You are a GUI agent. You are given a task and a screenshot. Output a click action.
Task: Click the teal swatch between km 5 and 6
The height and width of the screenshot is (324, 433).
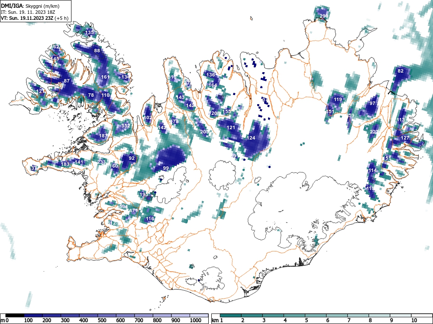[316, 315]
